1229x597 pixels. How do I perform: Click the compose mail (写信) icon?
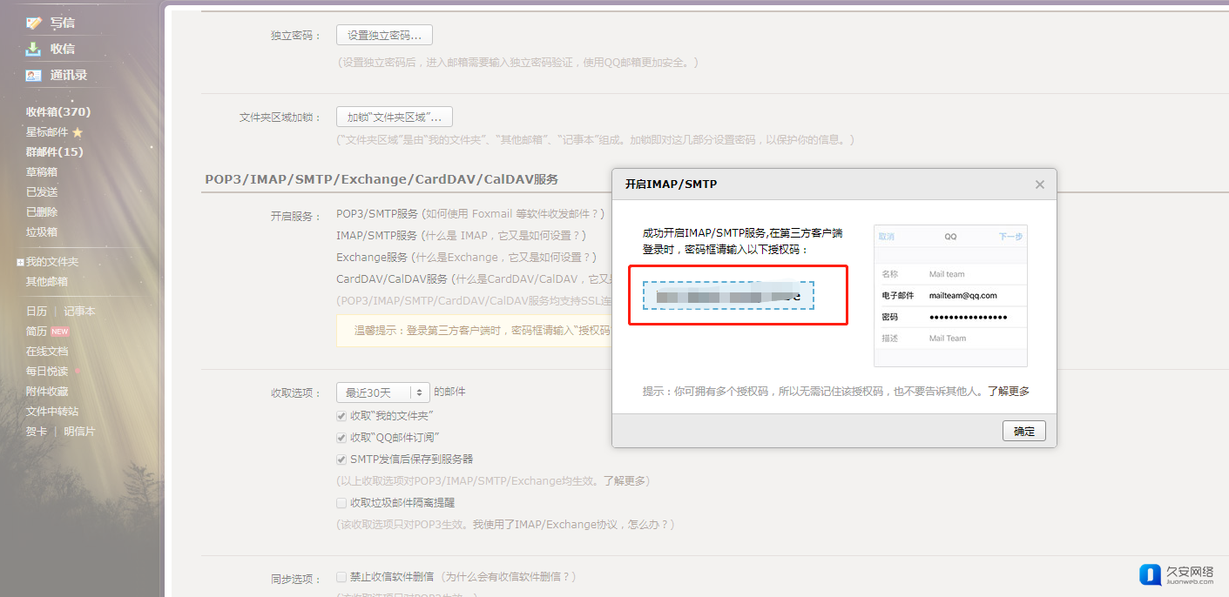pyautogui.click(x=34, y=23)
